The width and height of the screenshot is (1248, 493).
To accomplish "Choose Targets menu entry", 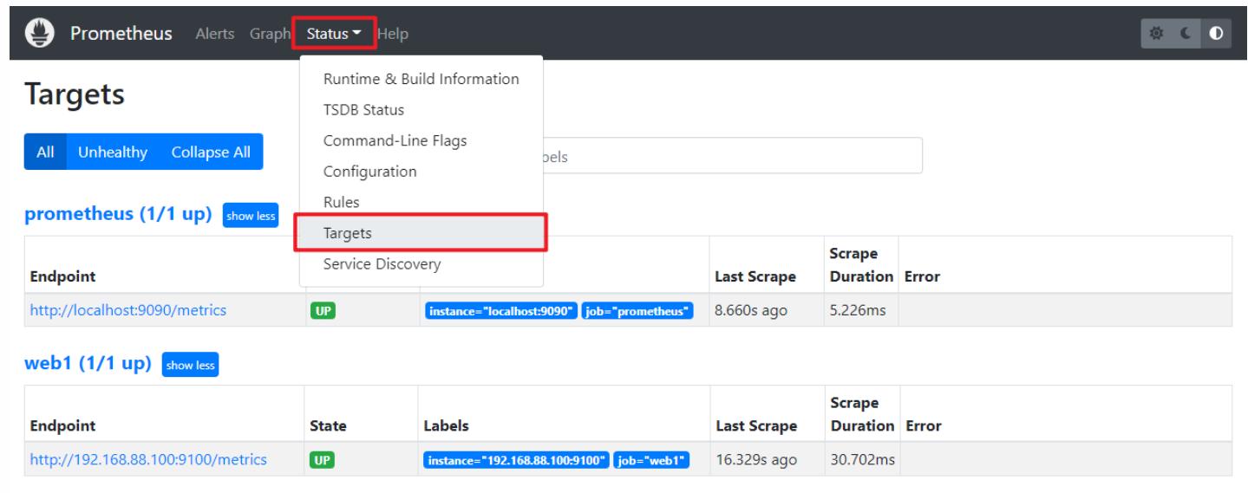I will [x=421, y=233].
